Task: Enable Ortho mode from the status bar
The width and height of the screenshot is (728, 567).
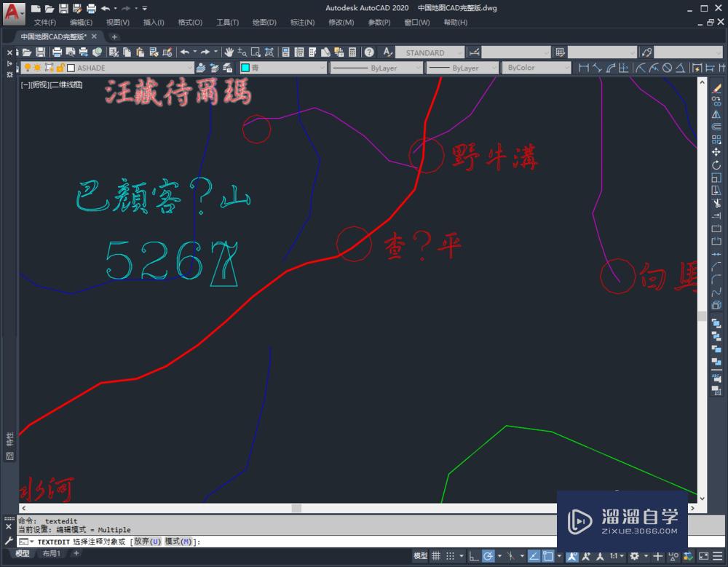Action: click(x=472, y=555)
